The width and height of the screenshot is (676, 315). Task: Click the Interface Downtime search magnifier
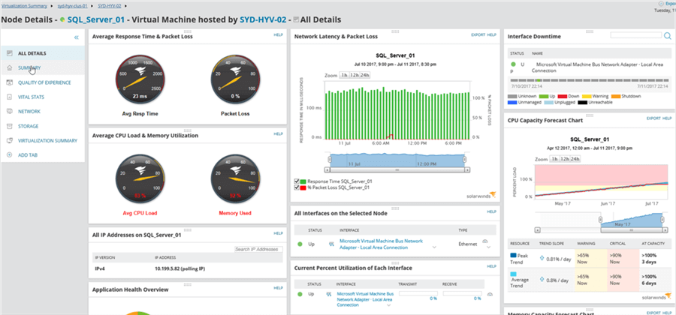point(668,36)
